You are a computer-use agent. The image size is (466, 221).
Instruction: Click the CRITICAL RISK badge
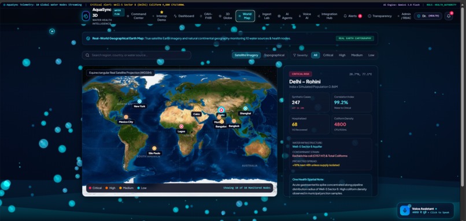point(301,74)
